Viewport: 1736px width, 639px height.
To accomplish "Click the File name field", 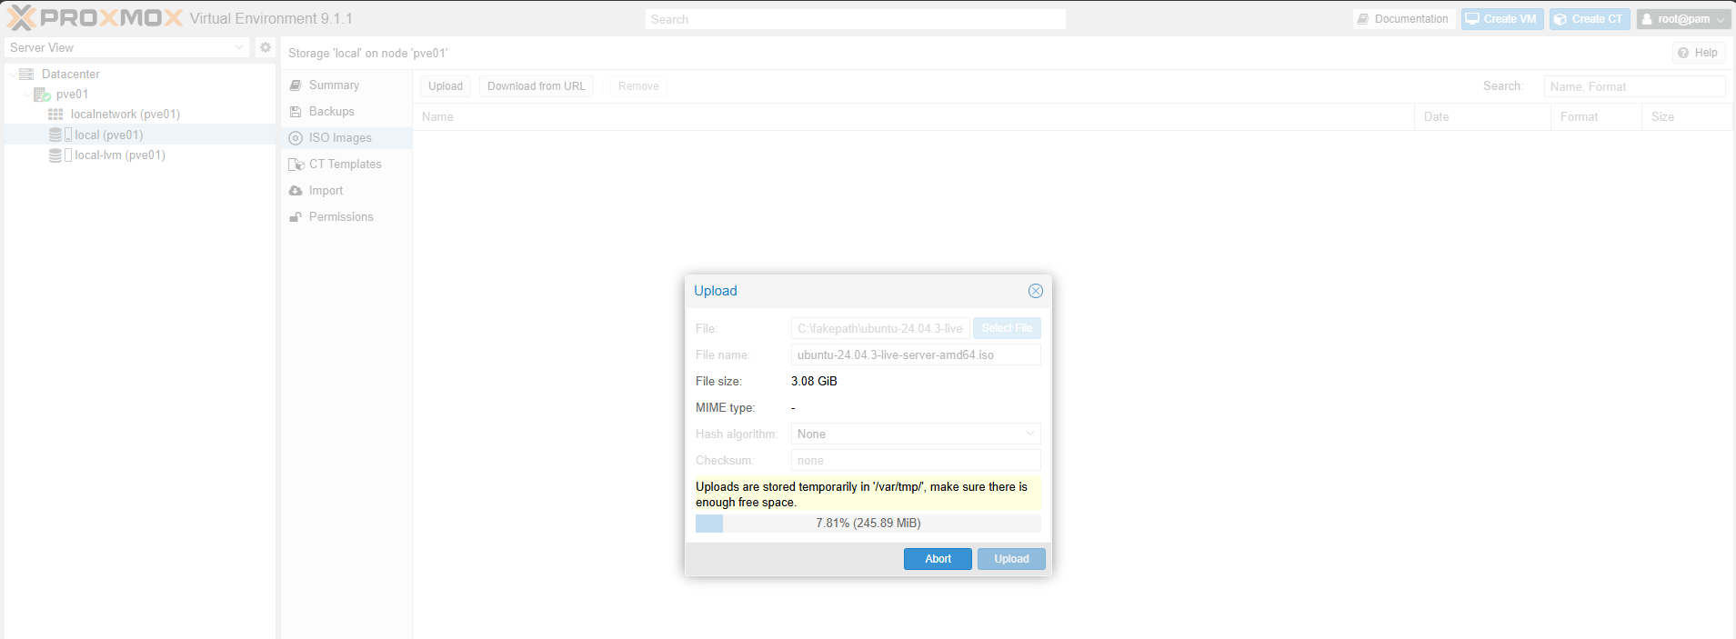I will (916, 354).
